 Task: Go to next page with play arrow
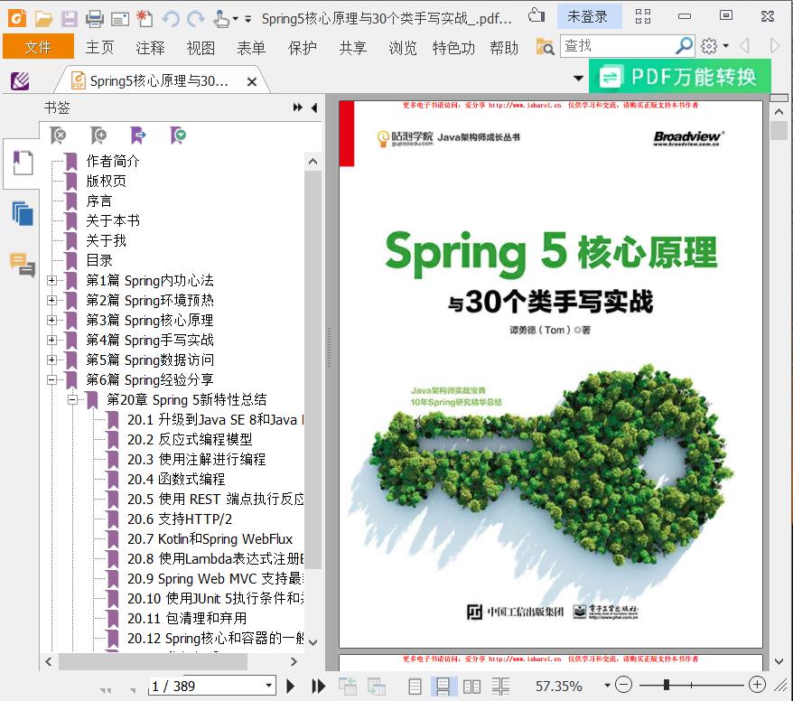coord(290,686)
